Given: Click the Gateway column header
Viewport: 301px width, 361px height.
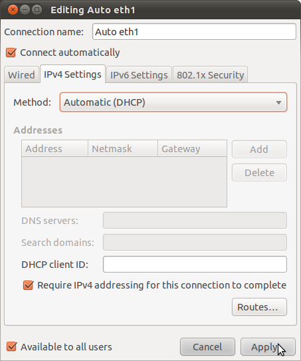Looking at the screenshot, I should 192,148.
